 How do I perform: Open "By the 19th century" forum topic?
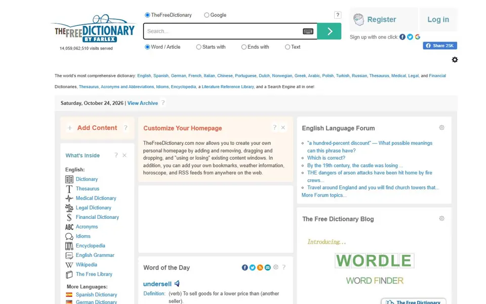point(355,166)
